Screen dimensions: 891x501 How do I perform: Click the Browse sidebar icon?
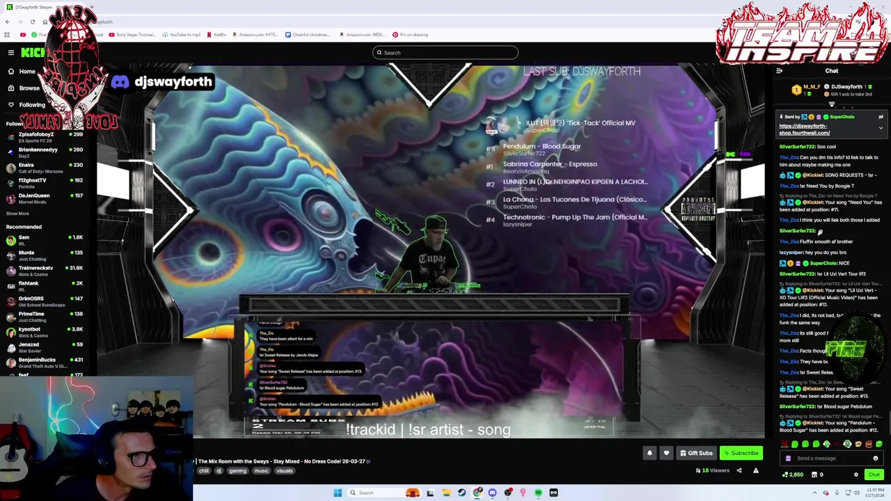pyautogui.click(x=11, y=88)
